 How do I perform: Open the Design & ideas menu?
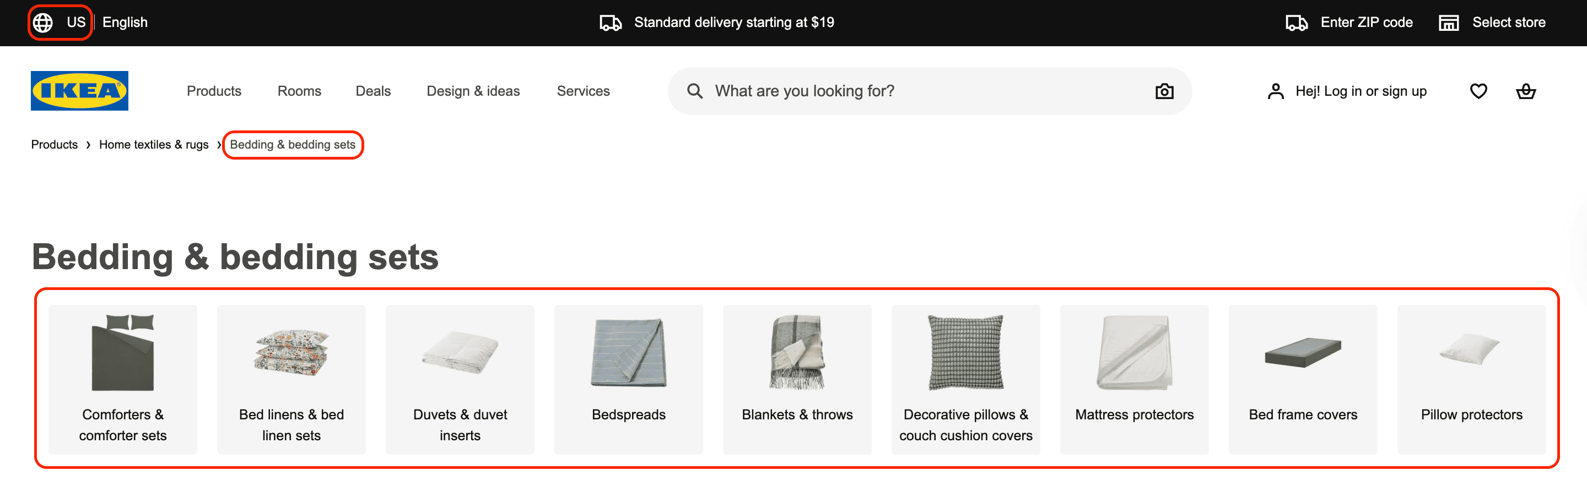pos(473,90)
